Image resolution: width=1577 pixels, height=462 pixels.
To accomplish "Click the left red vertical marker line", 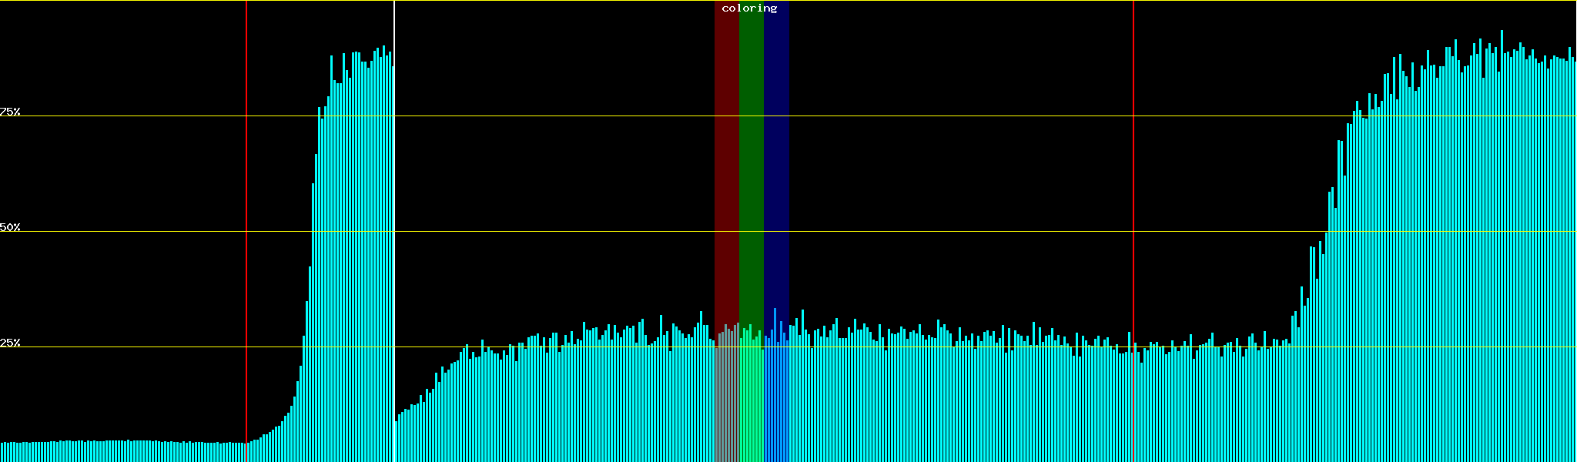I will pyautogui.click(x=246, y=231).
